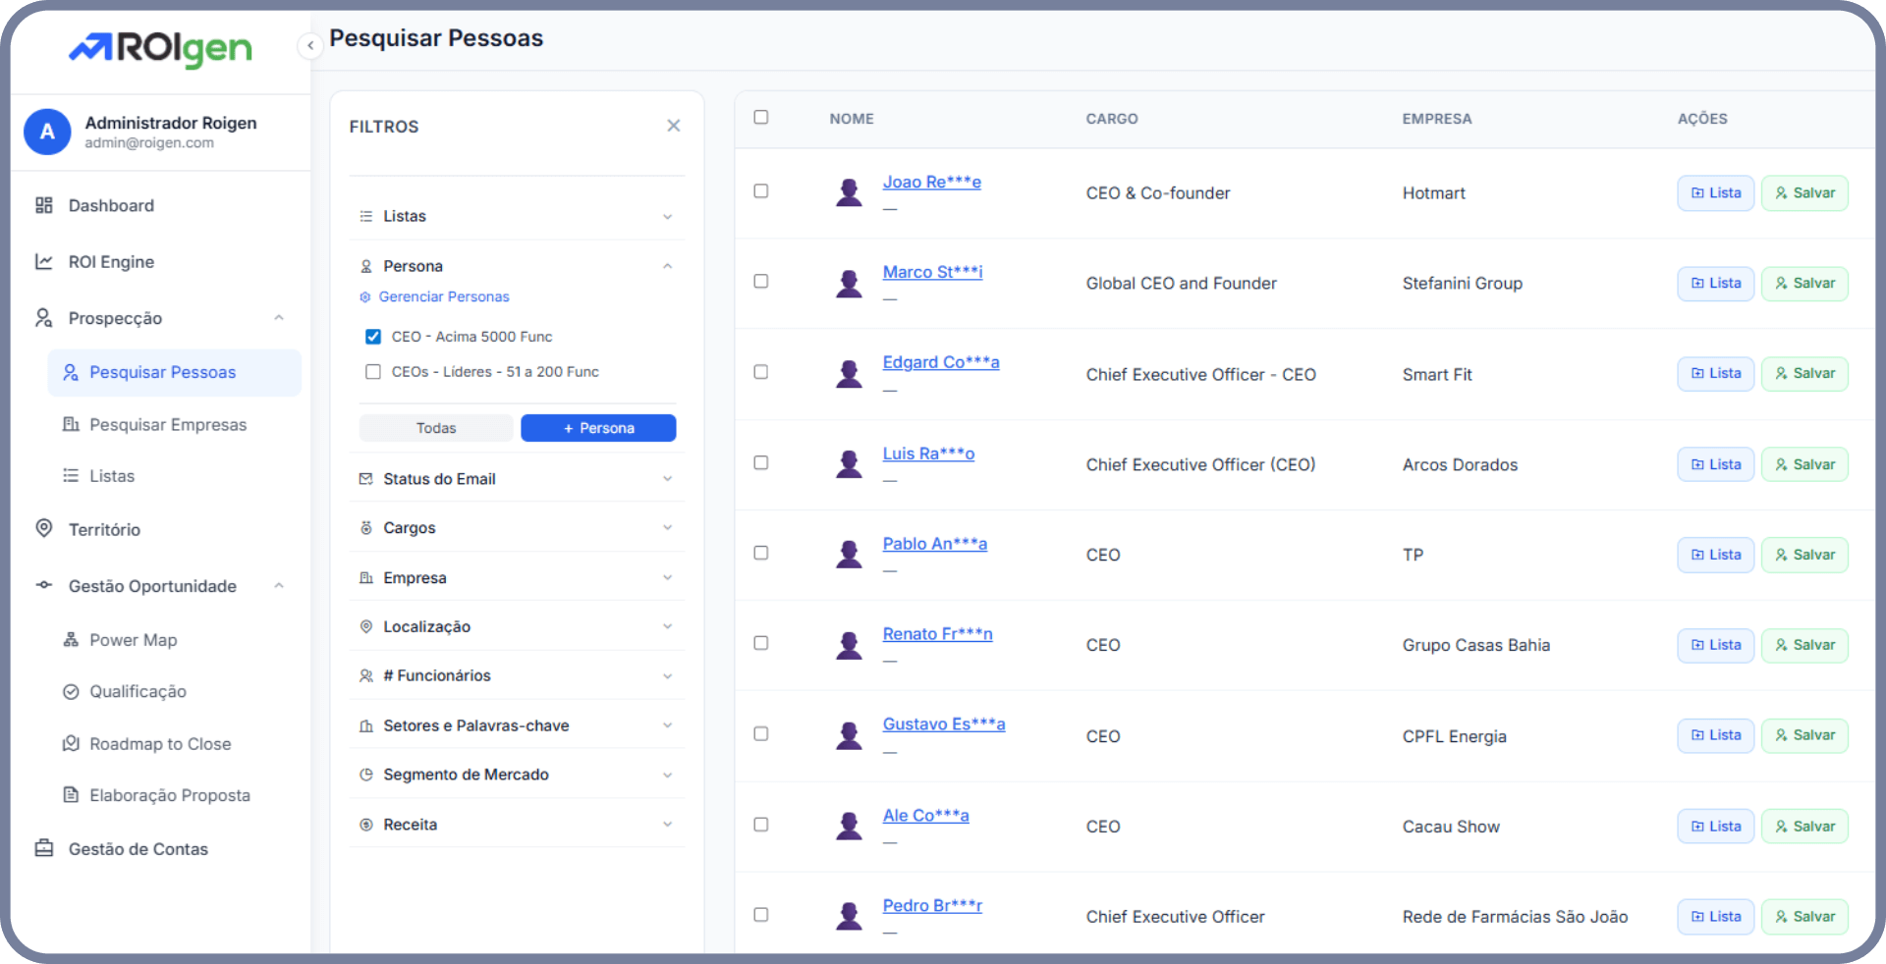Image resolution: width=1886 pixels, height=964 pixels.
Task: Click the ROI Engine chart icon
Action: [x=44, y=262]
